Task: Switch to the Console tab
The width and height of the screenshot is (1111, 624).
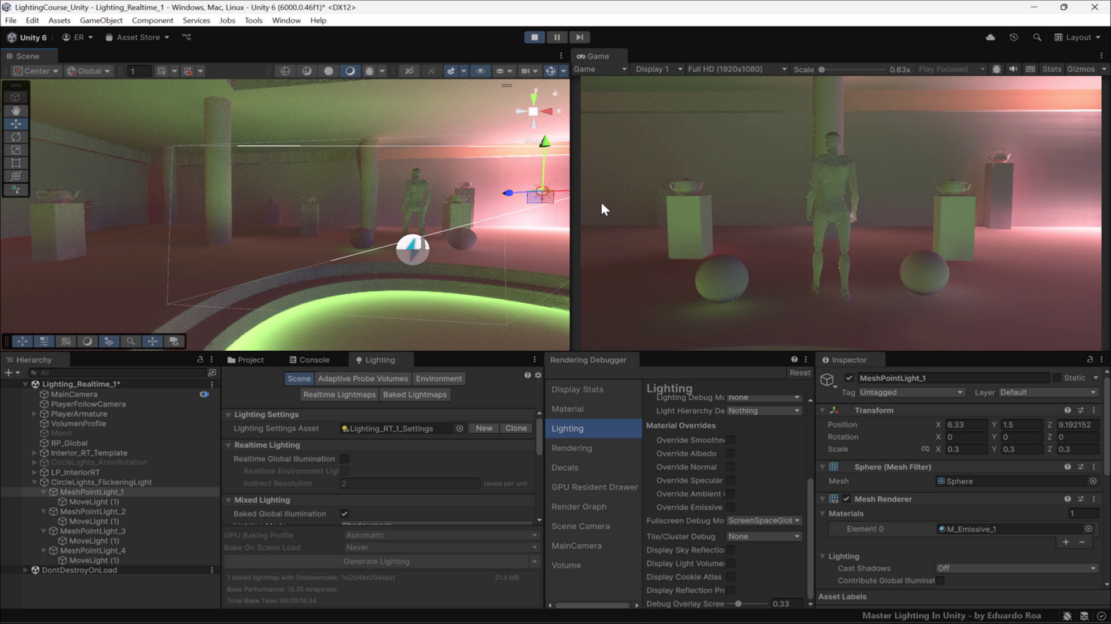Action: (x=310, y=359)
